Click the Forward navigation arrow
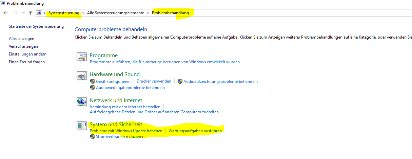Screen dimensions: 412x159 (x=15, y=13)
